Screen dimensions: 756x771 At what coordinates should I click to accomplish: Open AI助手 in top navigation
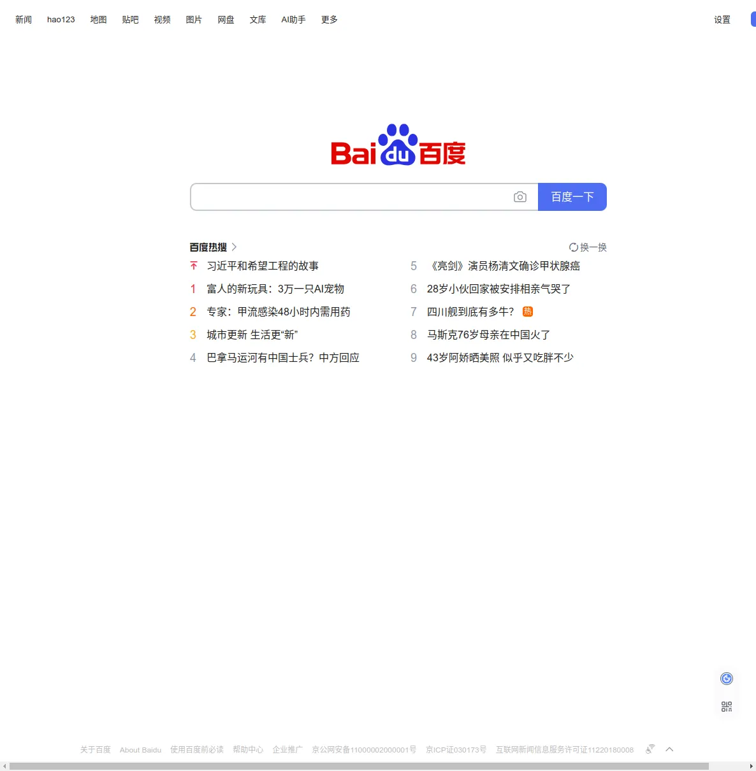coord(294,20)
